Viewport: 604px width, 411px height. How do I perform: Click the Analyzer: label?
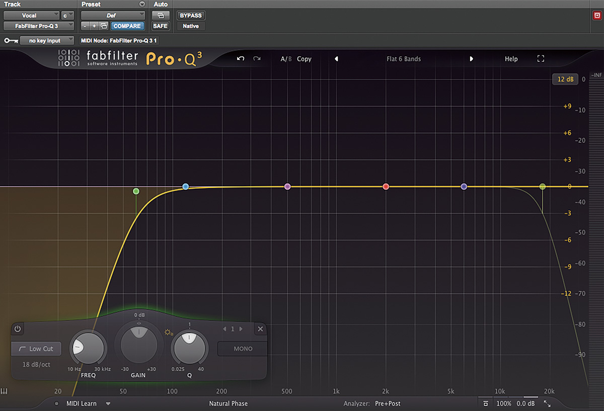point(357,403)
